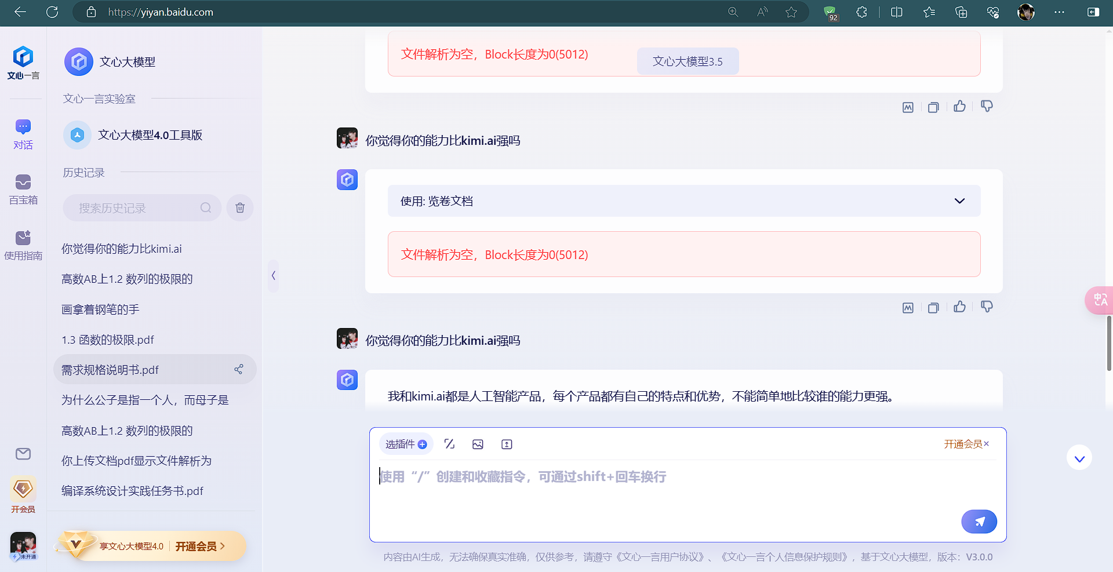Go back using the browser back arrow
Image resolution: width=1113 pixels, height=572 pixels.
coord(20,12)
